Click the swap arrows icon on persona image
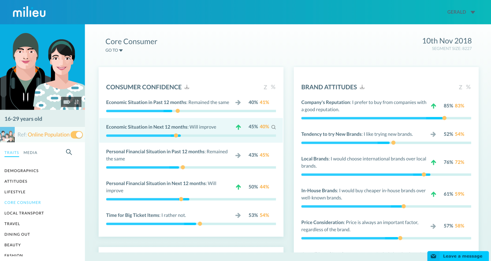This screenshot has height=261, width=491. (x=77, y=102)
